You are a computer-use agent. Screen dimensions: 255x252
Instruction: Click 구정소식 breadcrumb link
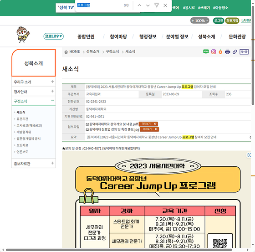pyautogui.click(x=112, y=52)
